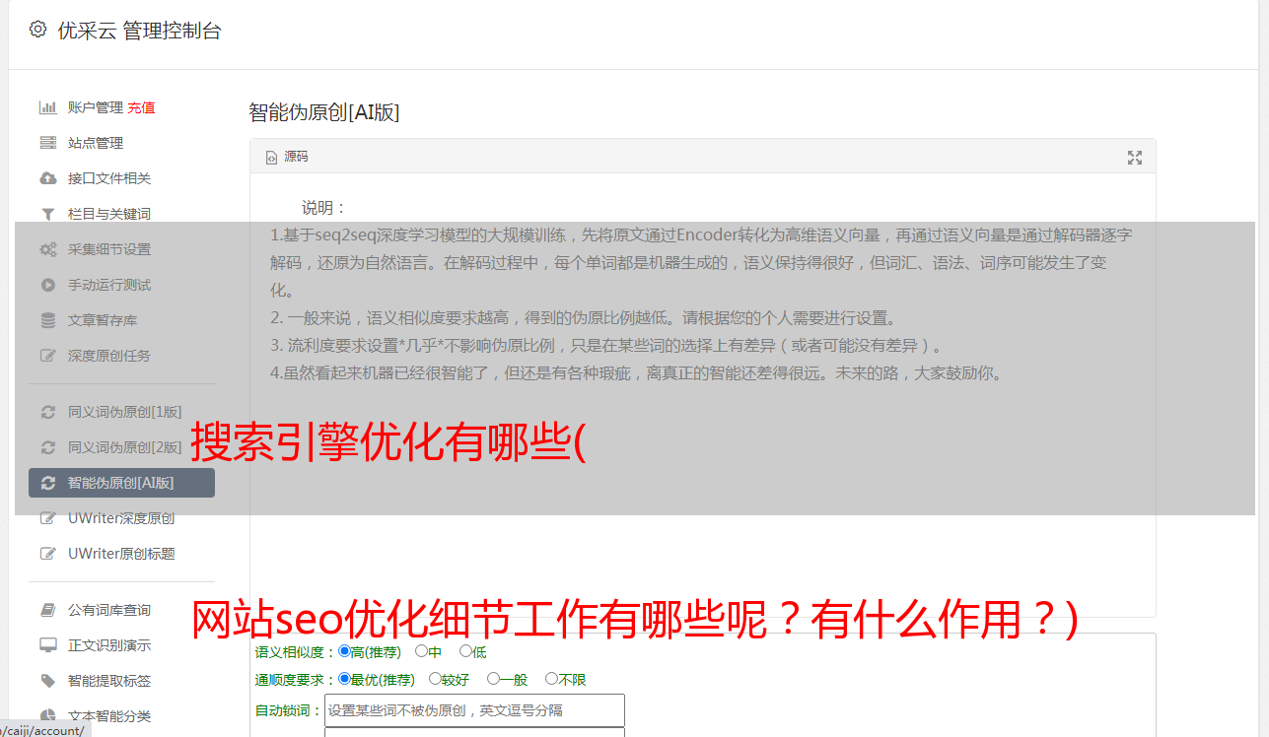Click the book icon for 公有词库查询
Viewport: 1269px width, 737px height.
pyautogui.click(x=47, y=610)
